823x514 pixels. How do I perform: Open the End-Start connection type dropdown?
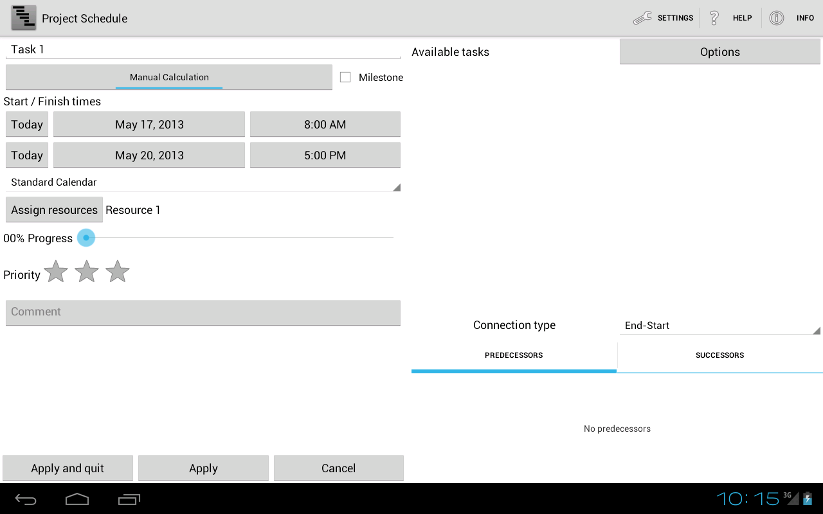719,326
